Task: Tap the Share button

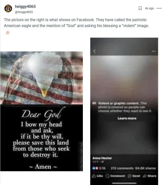Action: point(149,176)
